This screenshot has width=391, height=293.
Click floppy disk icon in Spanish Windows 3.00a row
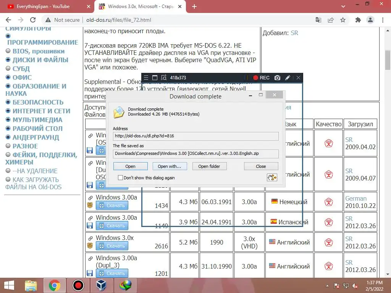(x=90, y=226)
